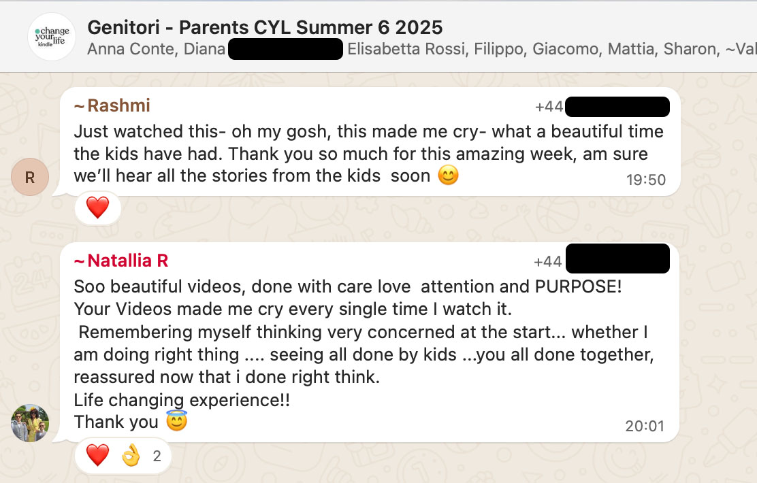The image size is (757, 483).
Task: Open the group title Genitori - Parents CYL Summer 6 2025
Action: pos(265,27)
